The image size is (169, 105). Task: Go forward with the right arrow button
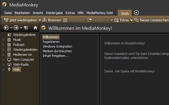point(16,28)
